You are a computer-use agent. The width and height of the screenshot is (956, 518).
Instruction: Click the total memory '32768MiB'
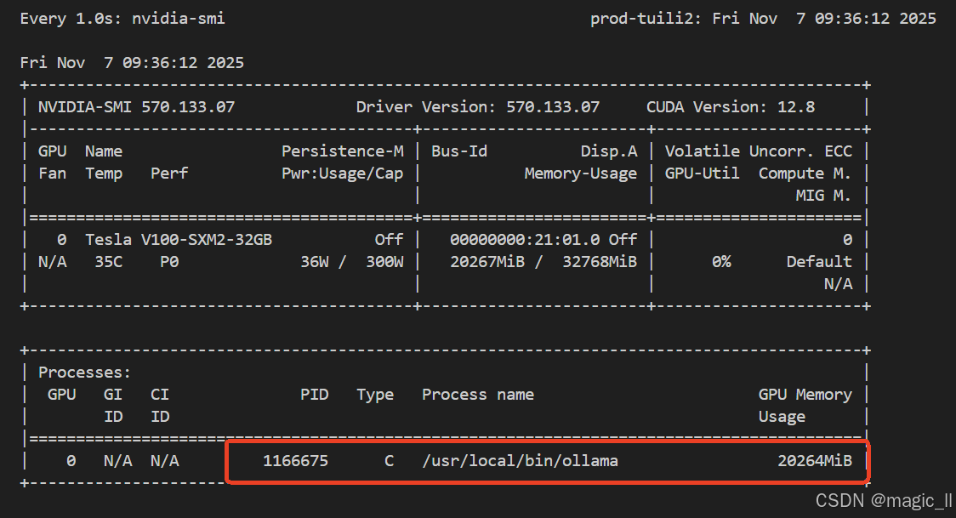(x=600, y=262)
